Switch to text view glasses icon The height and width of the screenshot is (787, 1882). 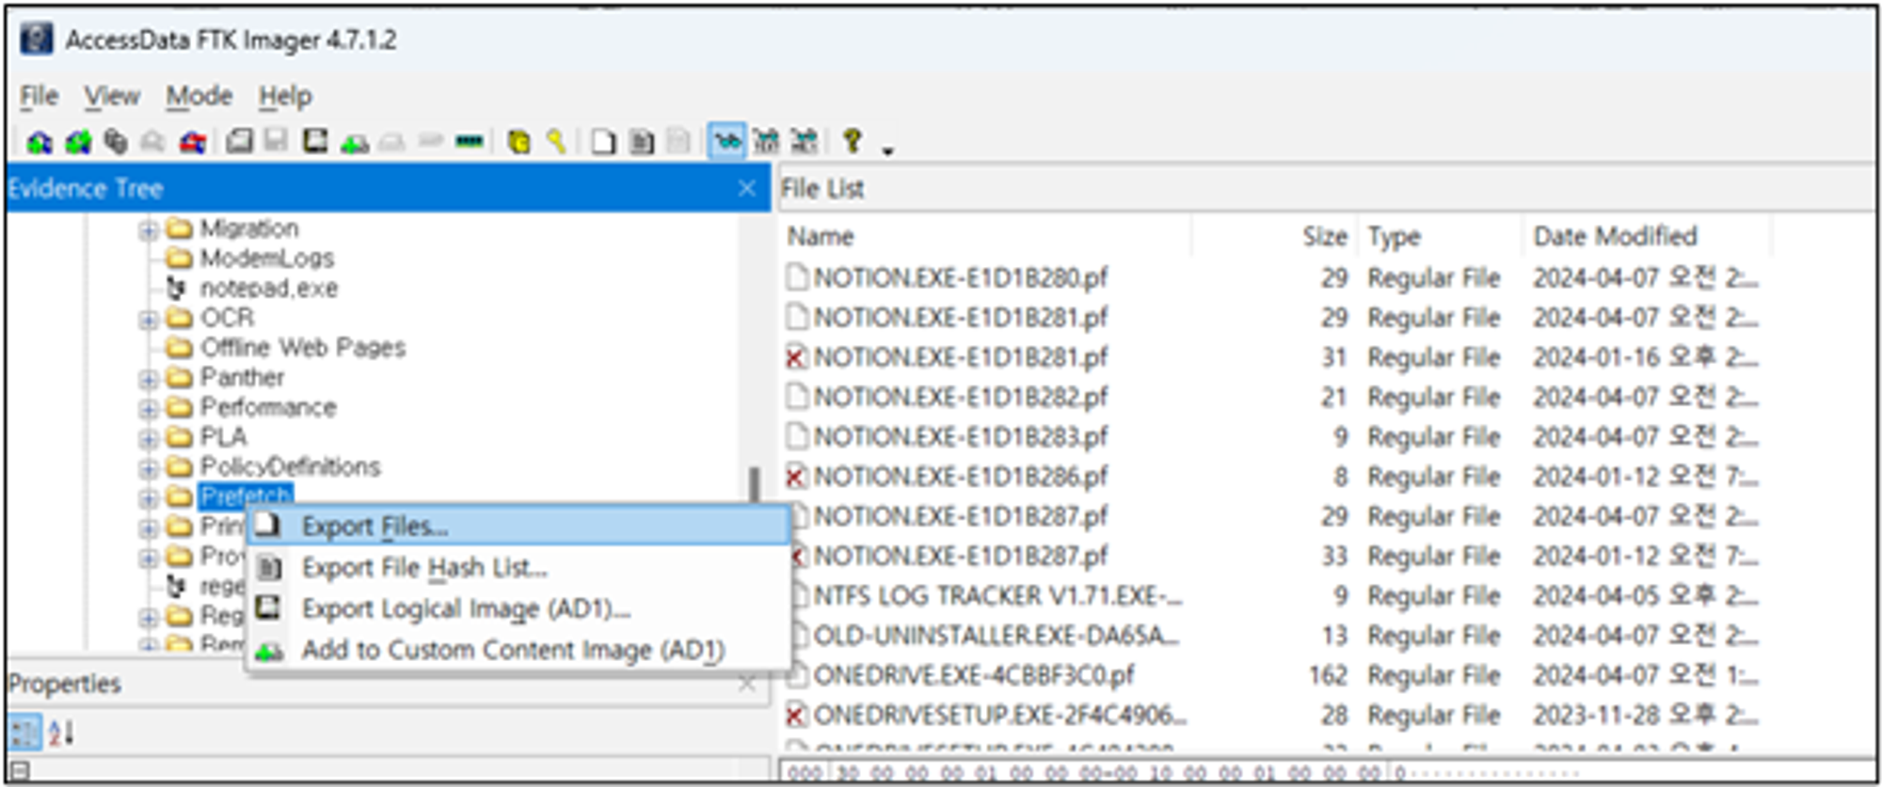point(766,142)
